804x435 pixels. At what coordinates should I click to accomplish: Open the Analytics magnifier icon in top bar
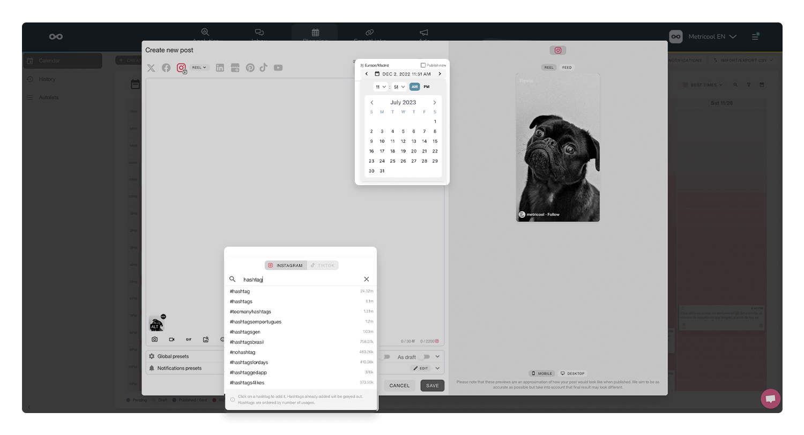[x=205, y=32]
